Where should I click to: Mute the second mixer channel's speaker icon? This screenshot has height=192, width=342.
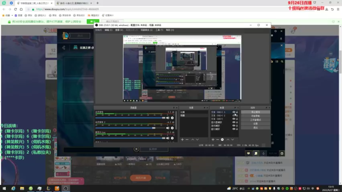click(168, 128)
